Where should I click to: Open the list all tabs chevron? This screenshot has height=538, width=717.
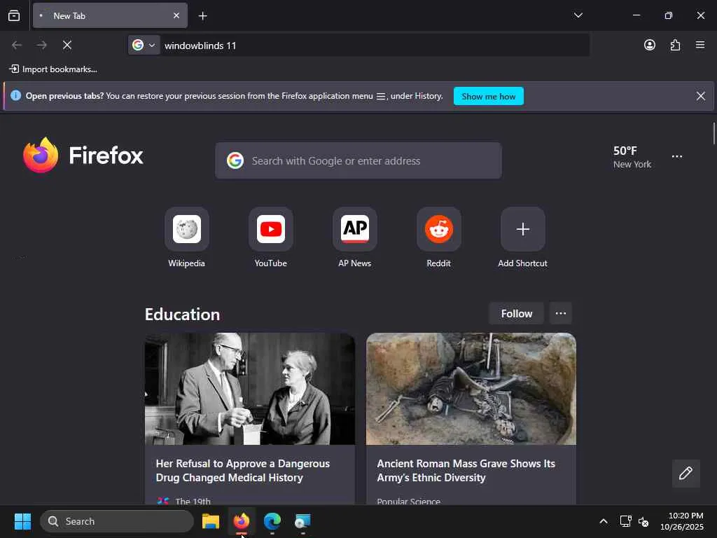click(578, 15)
